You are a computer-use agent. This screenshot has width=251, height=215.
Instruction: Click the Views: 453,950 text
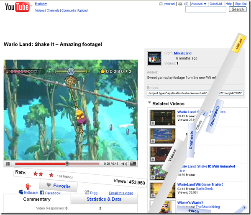(129, 181)
